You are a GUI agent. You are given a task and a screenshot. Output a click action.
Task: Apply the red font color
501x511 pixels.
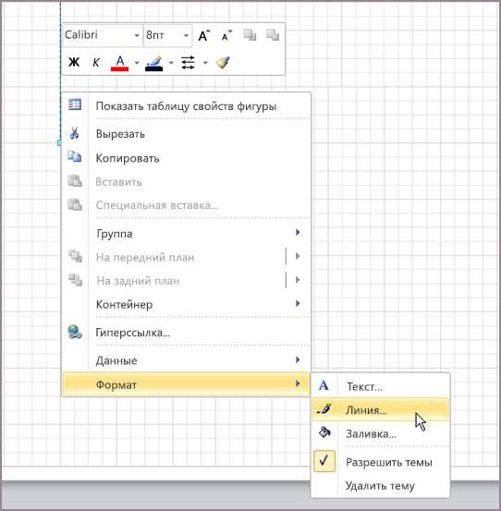(119, 63)
